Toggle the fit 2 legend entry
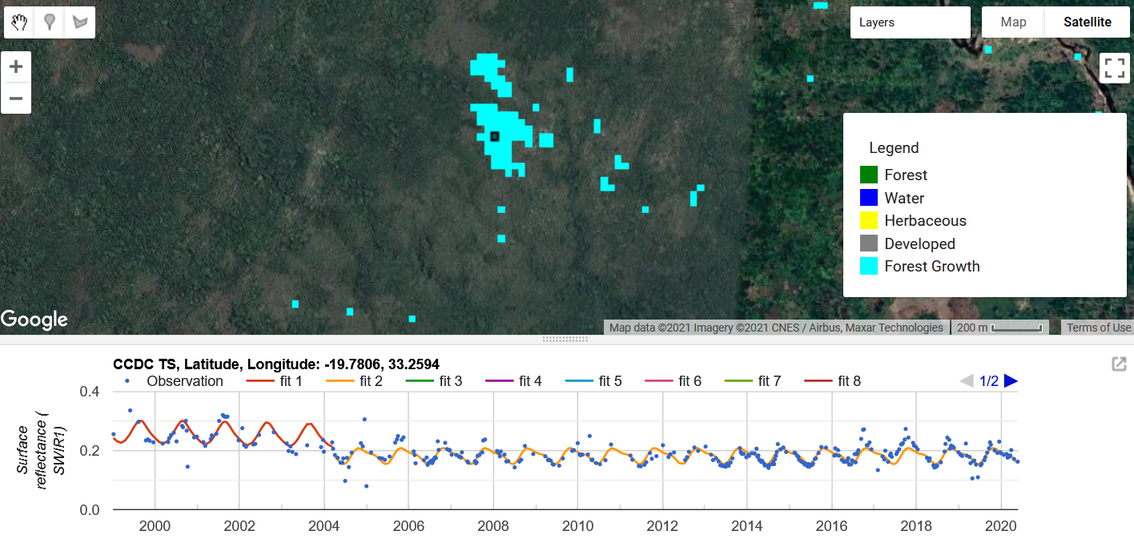Image resolution: width=1134 pixels, height=555 pixels. (x=353, y=381)
